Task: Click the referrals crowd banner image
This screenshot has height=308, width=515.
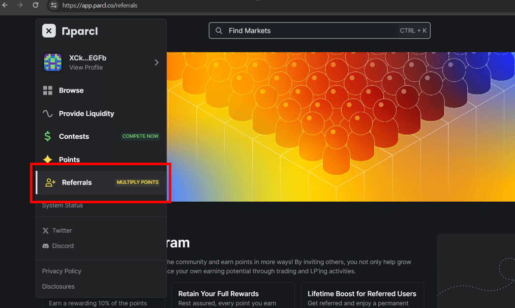Action: [x=341, y=127]
